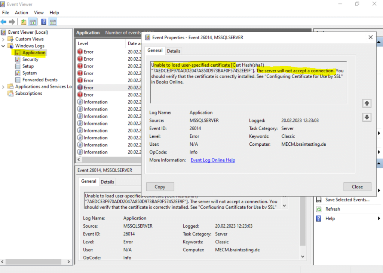Expand Help submenu arrow in Actions pane
383x273 pixels.
[379, 218]
